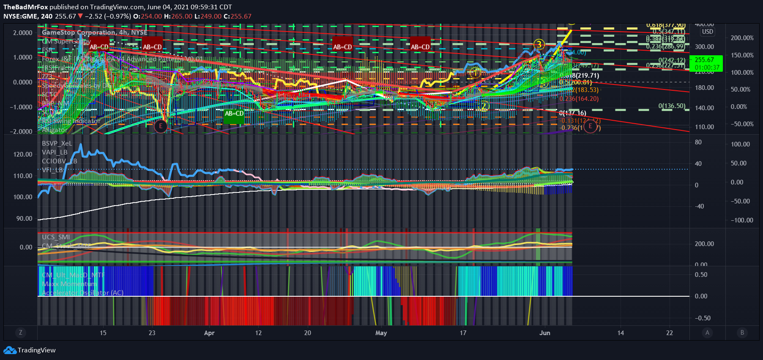Select the yellow wave 2 circle marker
The width and height of the screenshot is (763, 360).
[x=484, y=106]
